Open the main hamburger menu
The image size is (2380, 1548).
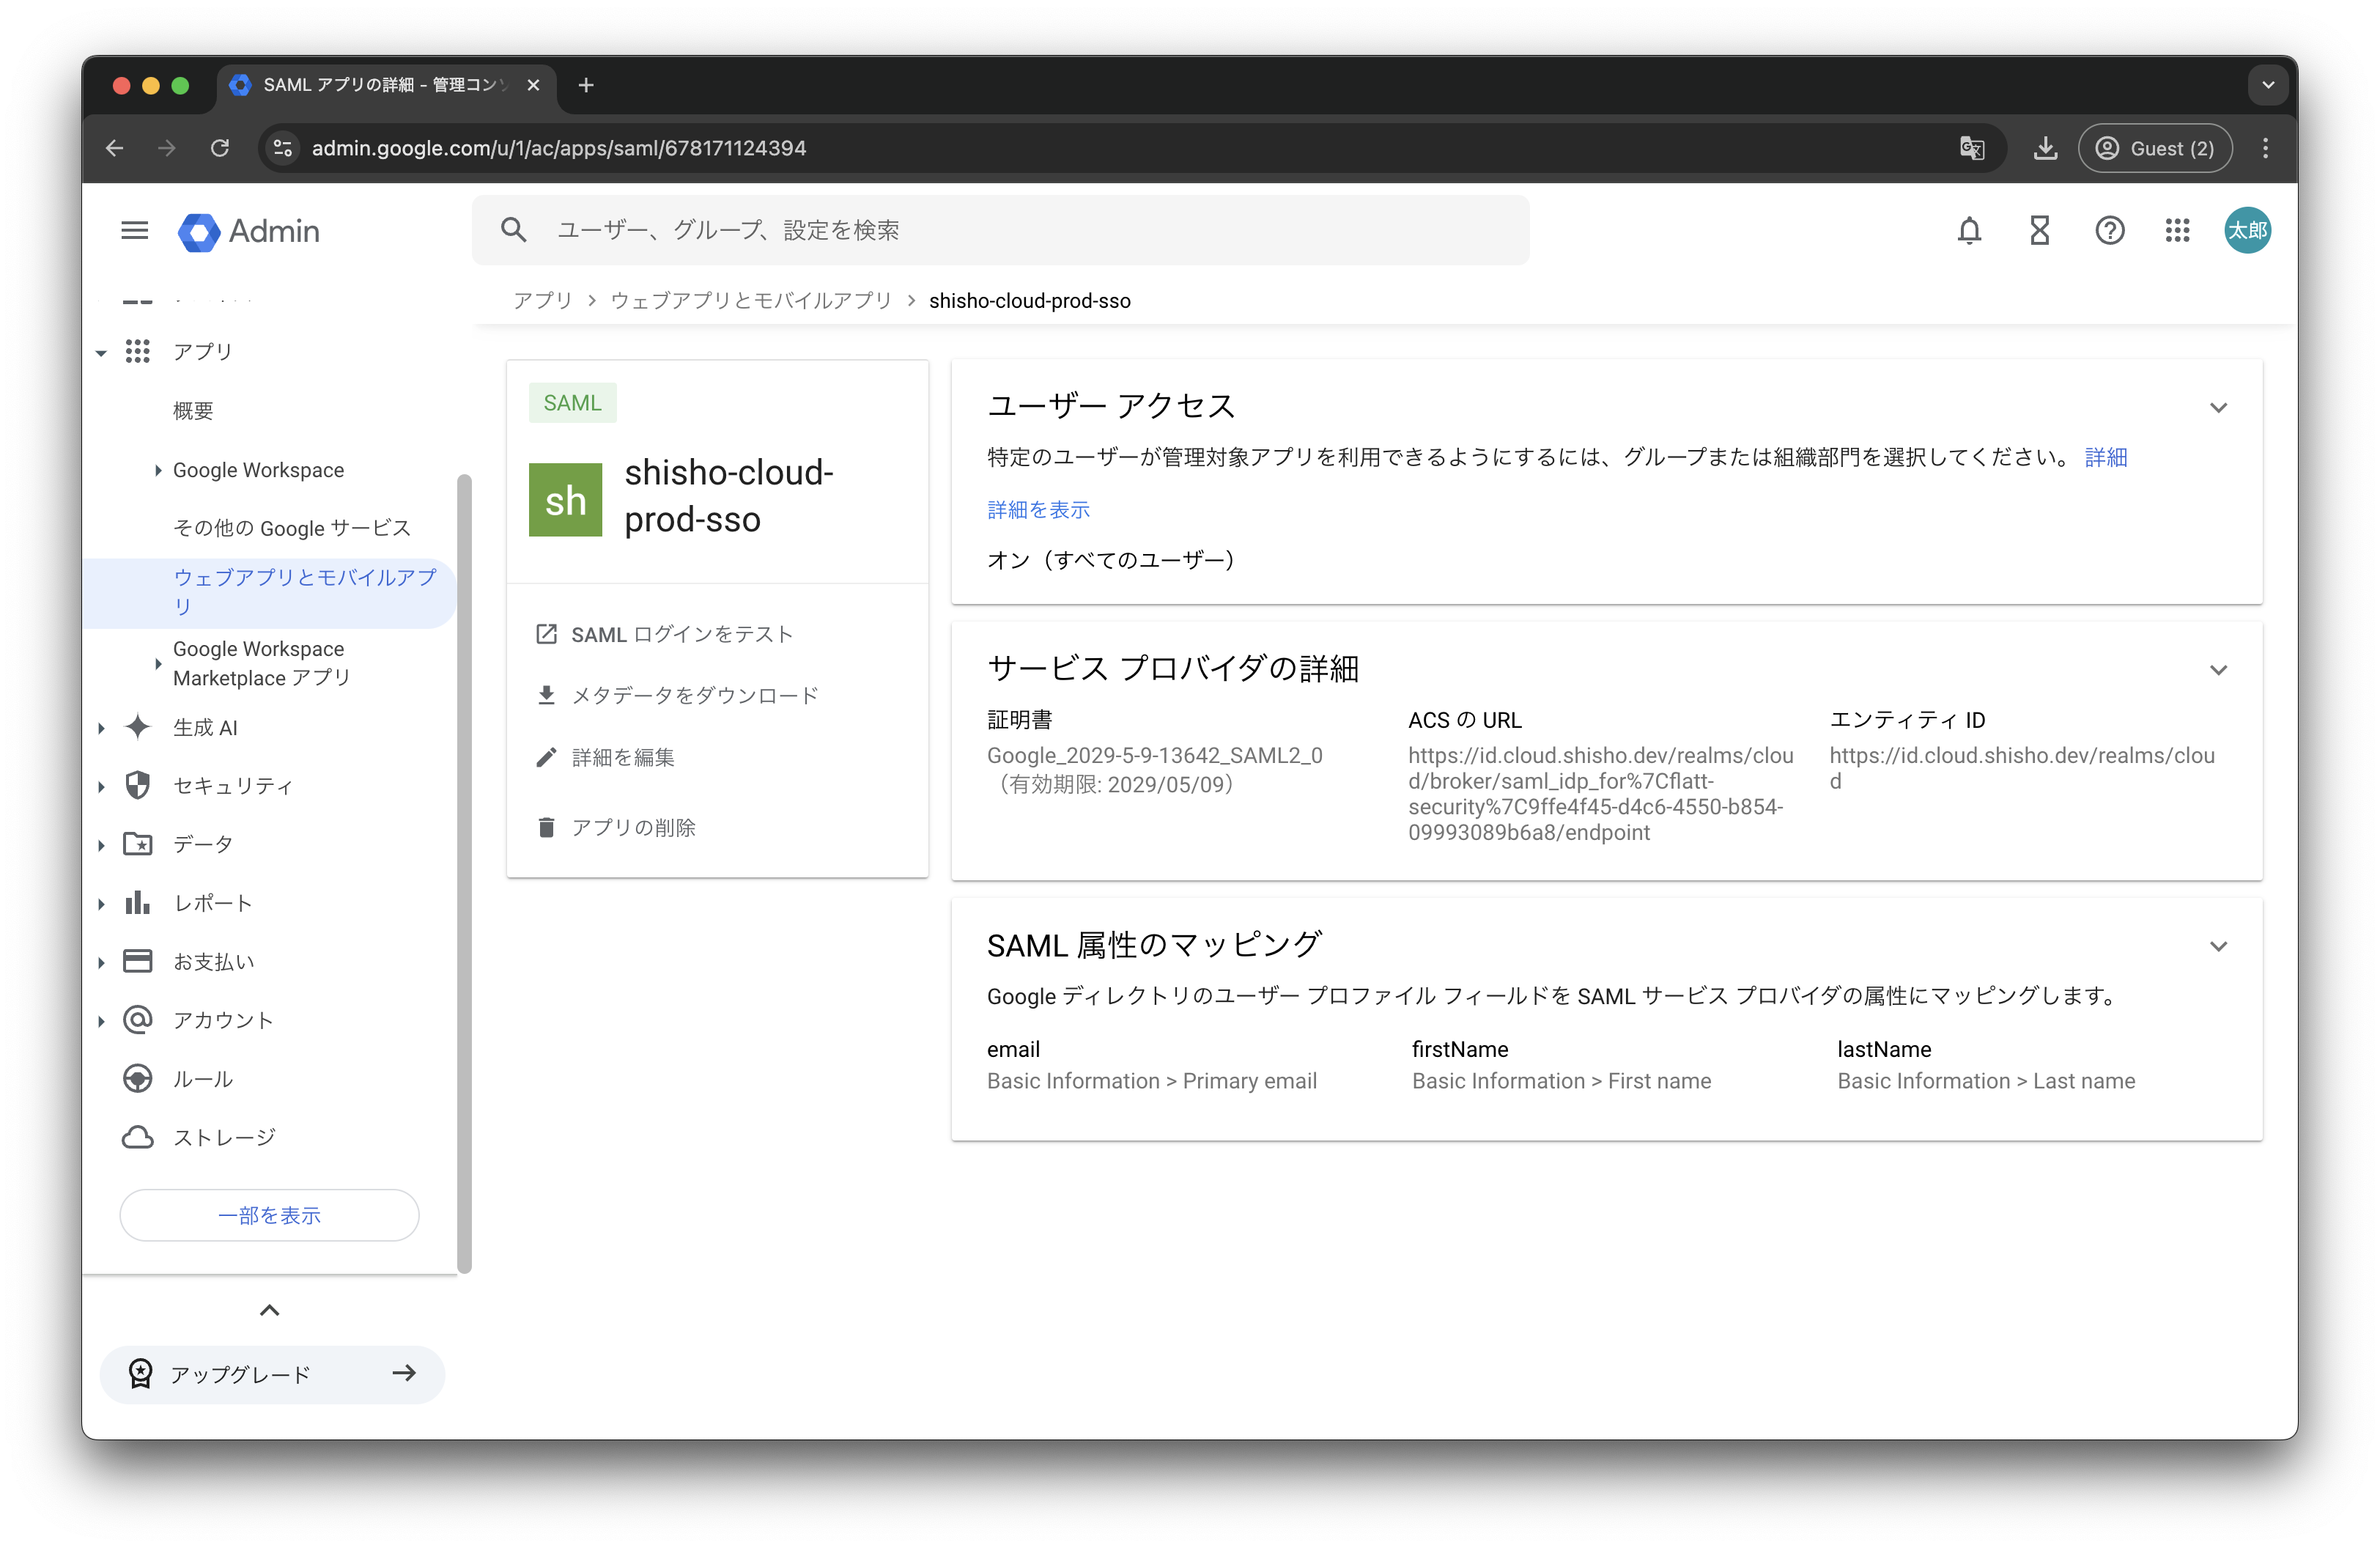[x=134, y=231]
